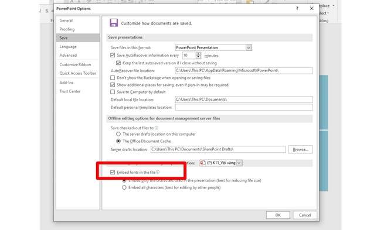Click Default personal templates location field
The height and width of the screenshot is (230, 384).
point(244,107)
